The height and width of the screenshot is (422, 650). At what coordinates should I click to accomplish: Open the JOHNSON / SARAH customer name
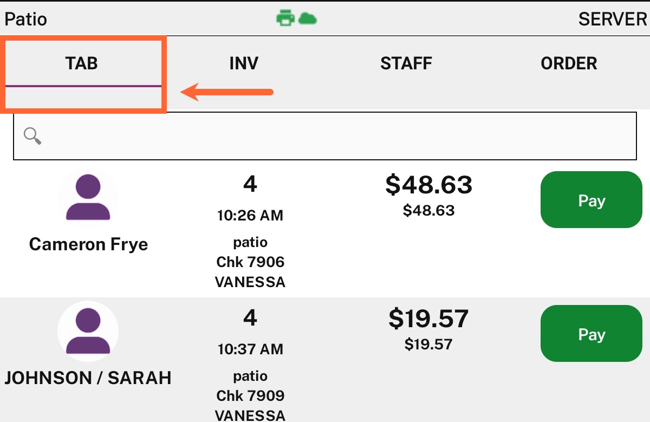88,378
